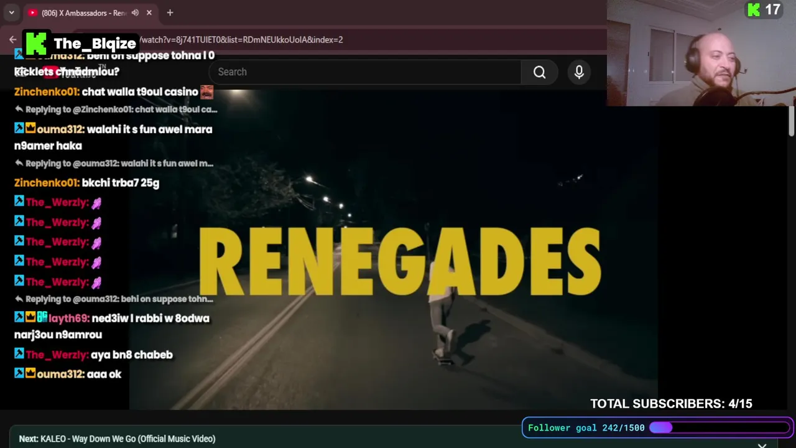Click the page vertical scrollbar
This screenshot has height=448, width=796.
[x=791, y=121]
